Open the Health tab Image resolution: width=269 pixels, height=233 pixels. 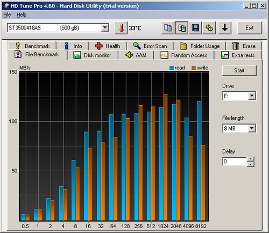[x=108, y=46]
